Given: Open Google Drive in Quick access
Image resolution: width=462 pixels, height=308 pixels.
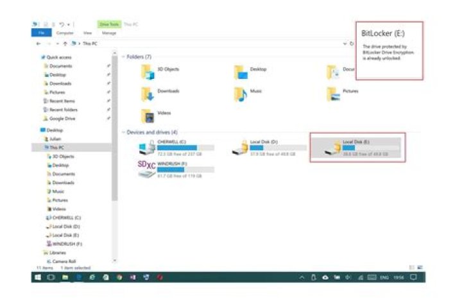Looking at the screenshot, I should pyautogui.click(x=62, y=119).
